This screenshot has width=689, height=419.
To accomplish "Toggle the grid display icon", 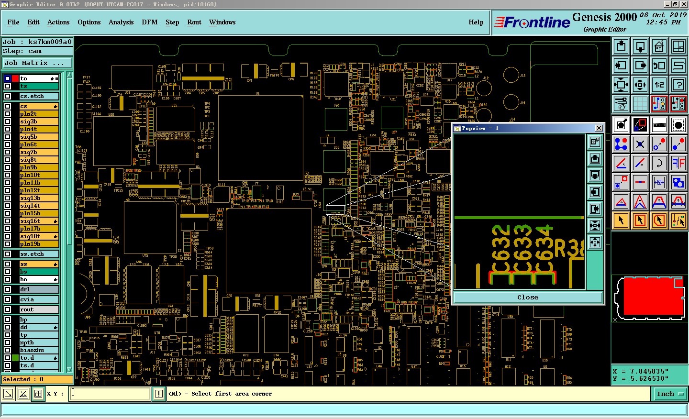I will 640,104.
